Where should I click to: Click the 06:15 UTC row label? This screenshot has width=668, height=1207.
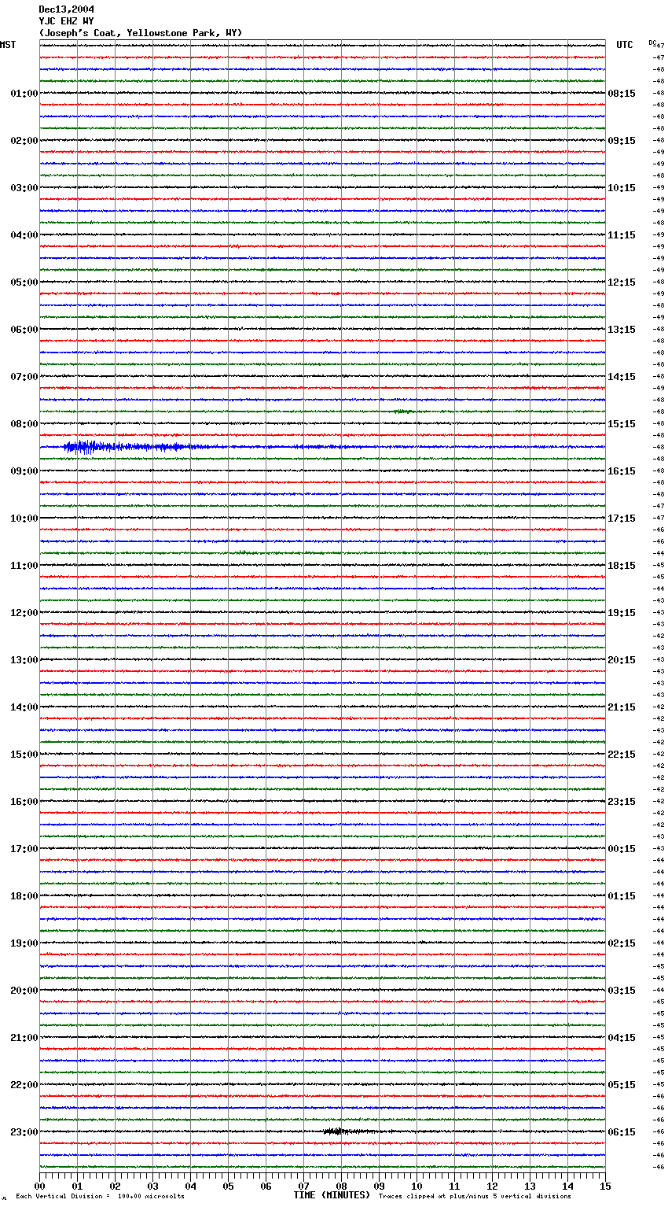pyautogui.click(x=622, y=1132)
